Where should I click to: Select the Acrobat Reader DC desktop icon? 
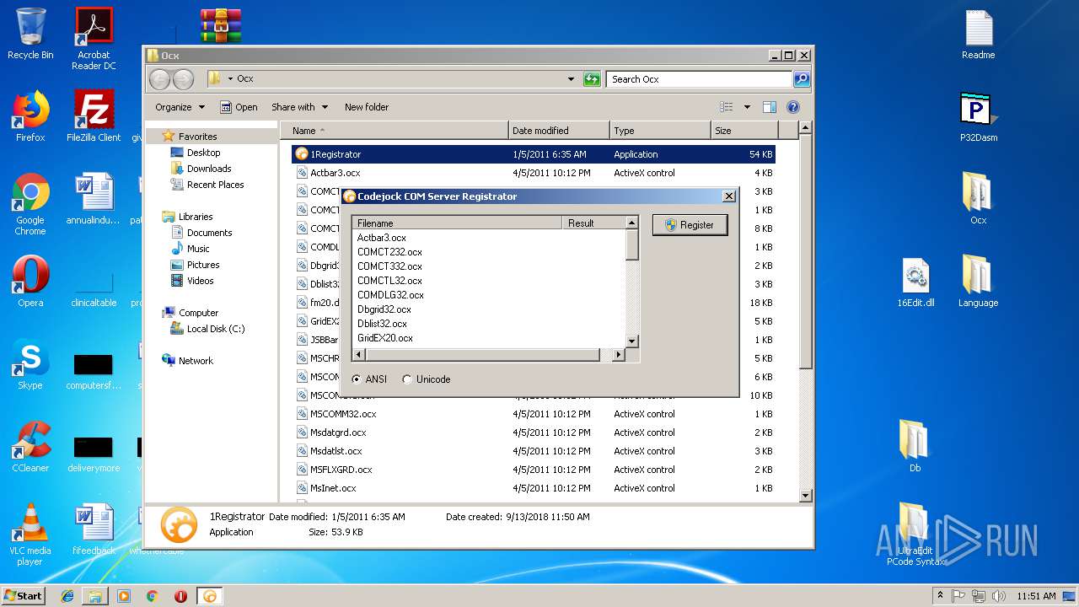point(94,39)
